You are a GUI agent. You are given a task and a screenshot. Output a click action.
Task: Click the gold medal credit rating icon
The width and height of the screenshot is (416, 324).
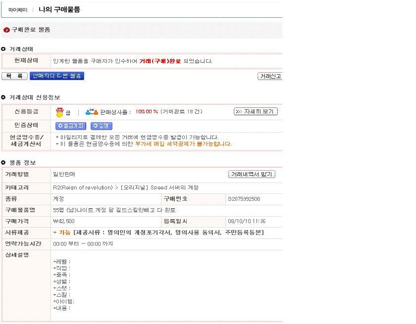[60, 112]
